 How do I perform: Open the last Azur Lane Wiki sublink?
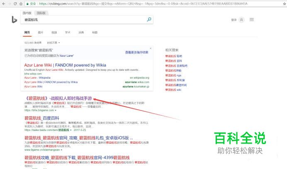33,86
